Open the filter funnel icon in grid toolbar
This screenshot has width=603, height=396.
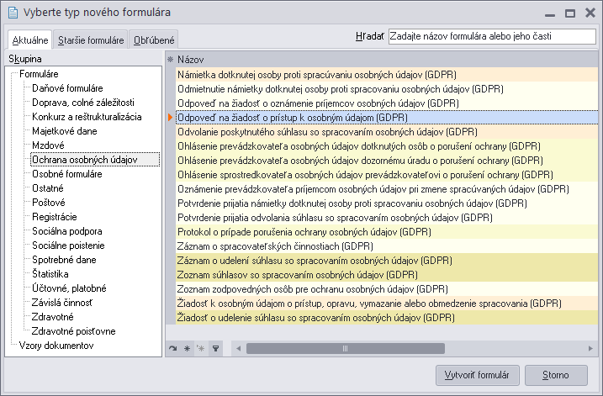click(216, 349)
